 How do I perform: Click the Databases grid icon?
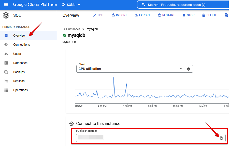pyautogui.click(x=6, y=63)
